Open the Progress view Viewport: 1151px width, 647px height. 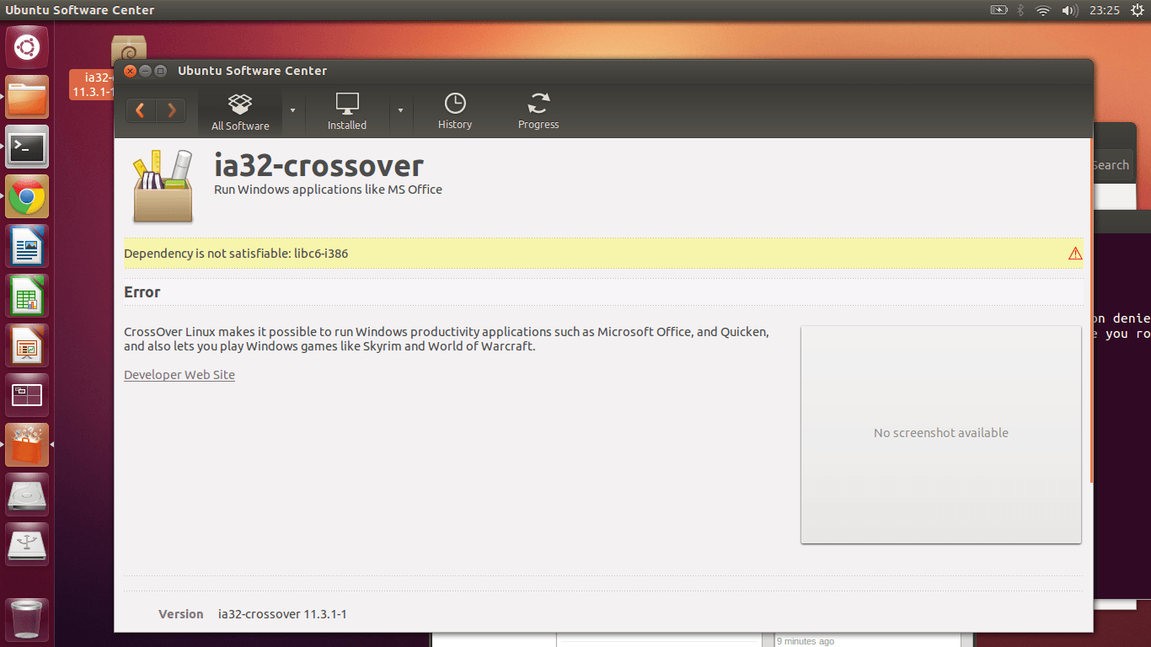click(x=538, y=112)
